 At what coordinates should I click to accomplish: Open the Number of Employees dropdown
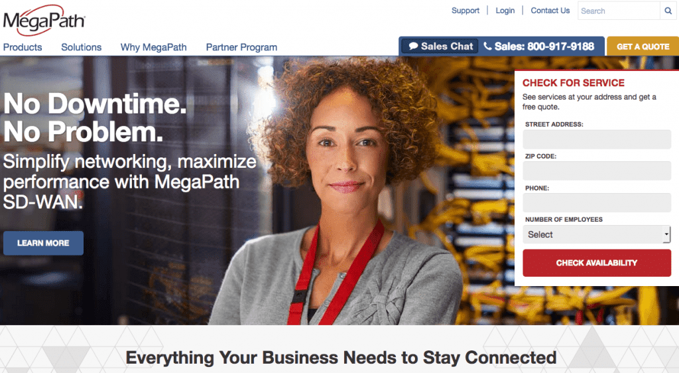tap(596, 234)
